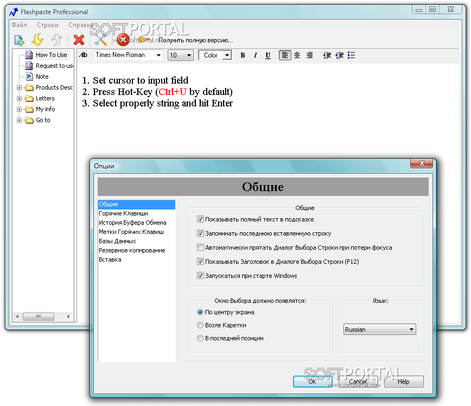
Task: Click the yellow move-down arrow icon
Action: coord(37,40)
